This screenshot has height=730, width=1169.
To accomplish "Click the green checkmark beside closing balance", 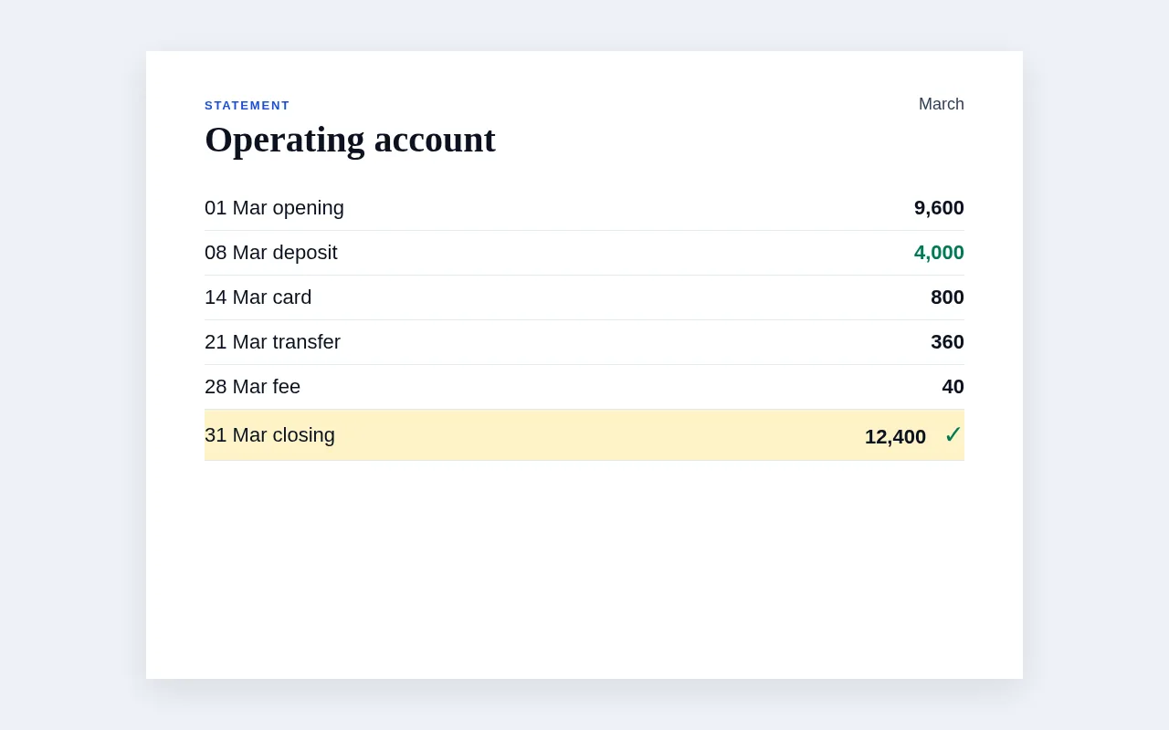I will [953, 435].
